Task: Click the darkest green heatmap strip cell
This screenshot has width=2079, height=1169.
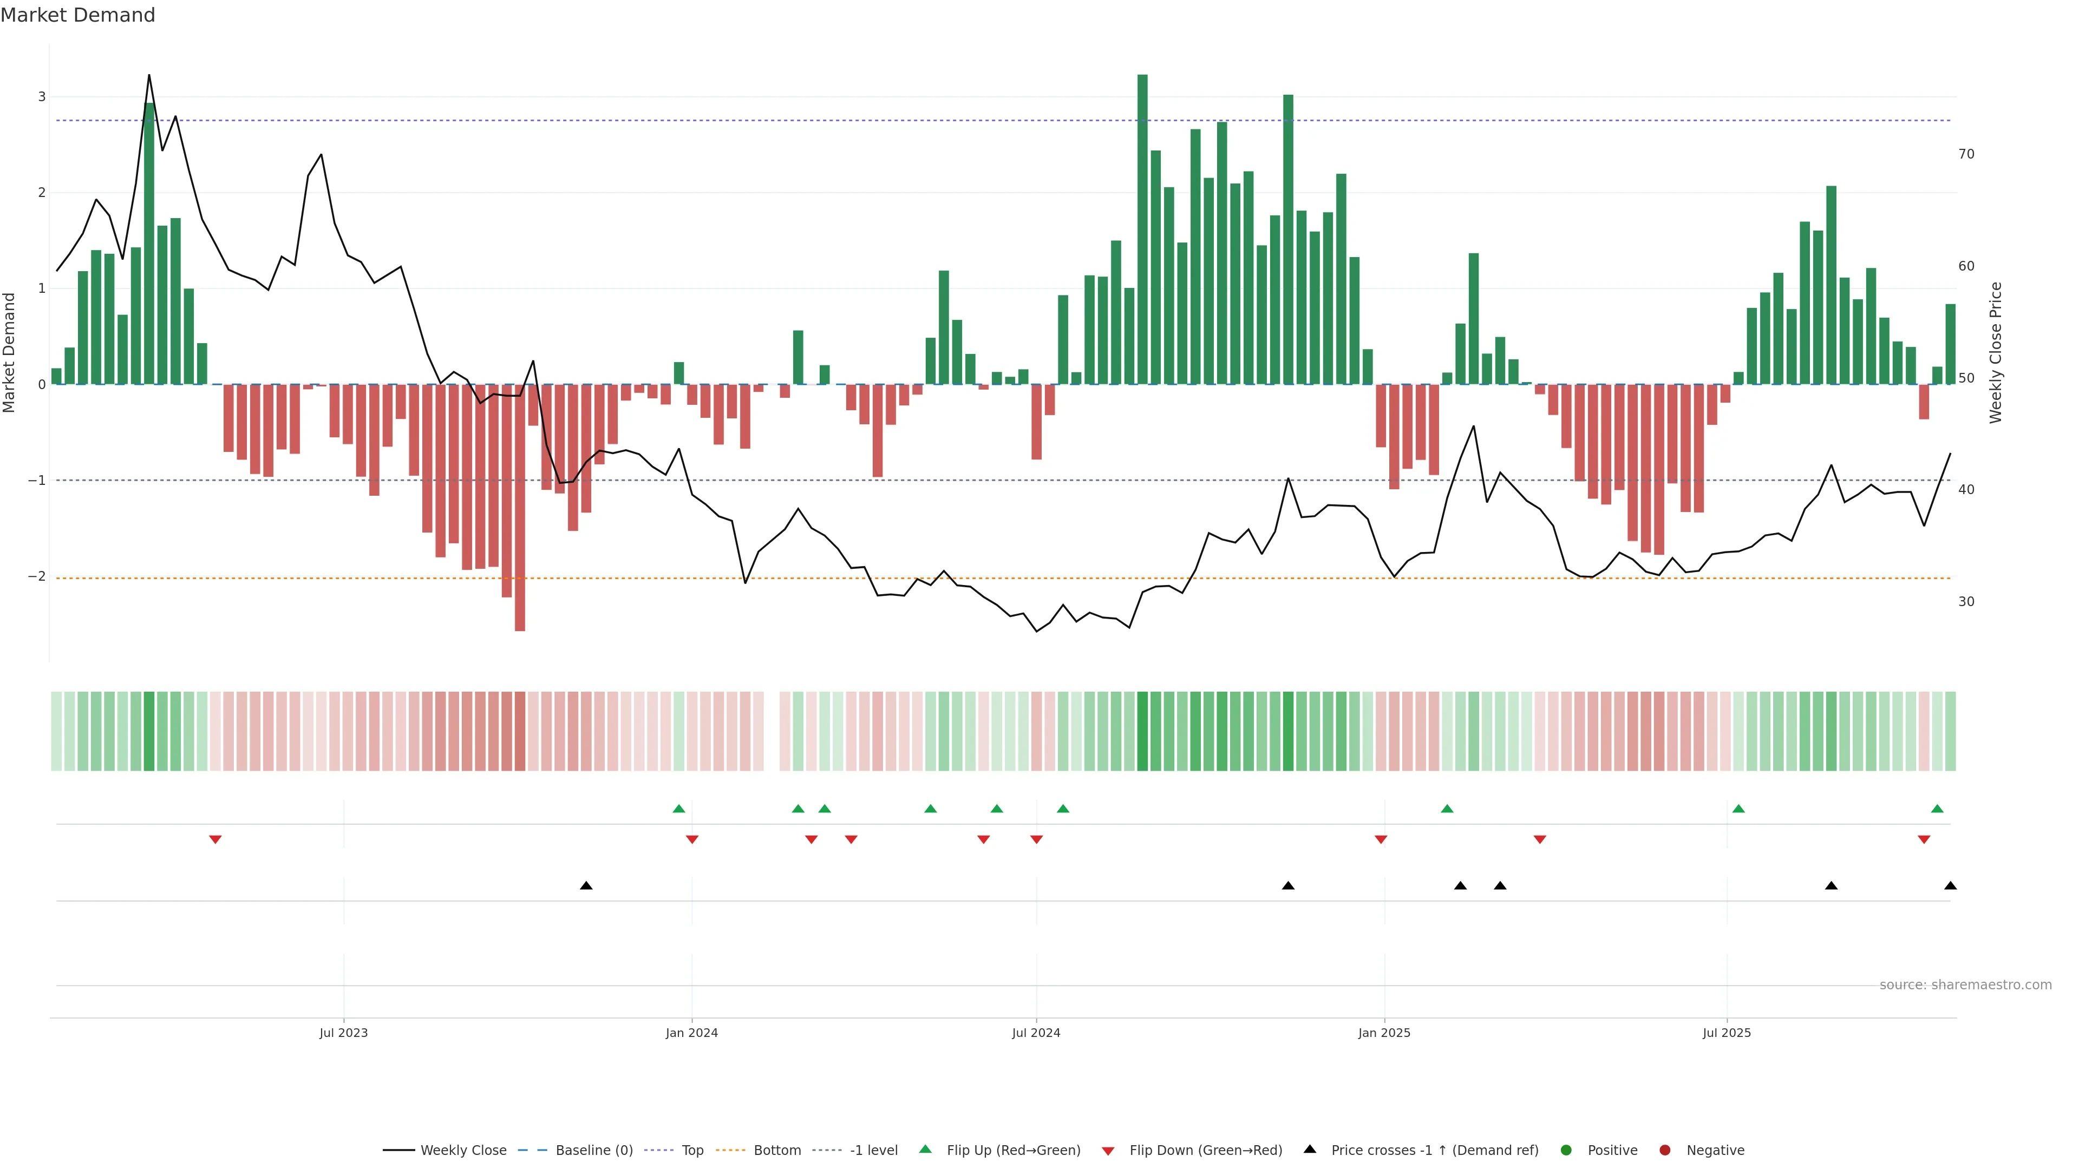Action: click(x=1142, y=731)
